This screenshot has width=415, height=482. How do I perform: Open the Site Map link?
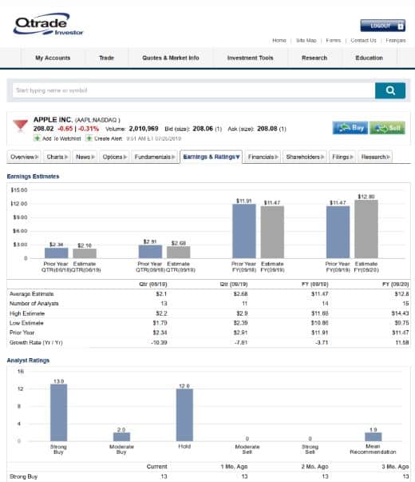(306, 40)
